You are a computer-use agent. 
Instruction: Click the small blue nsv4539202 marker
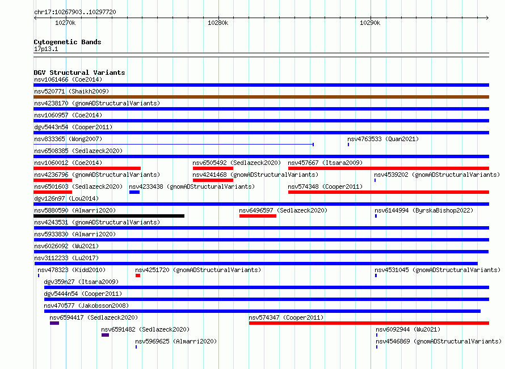point(375,180)
